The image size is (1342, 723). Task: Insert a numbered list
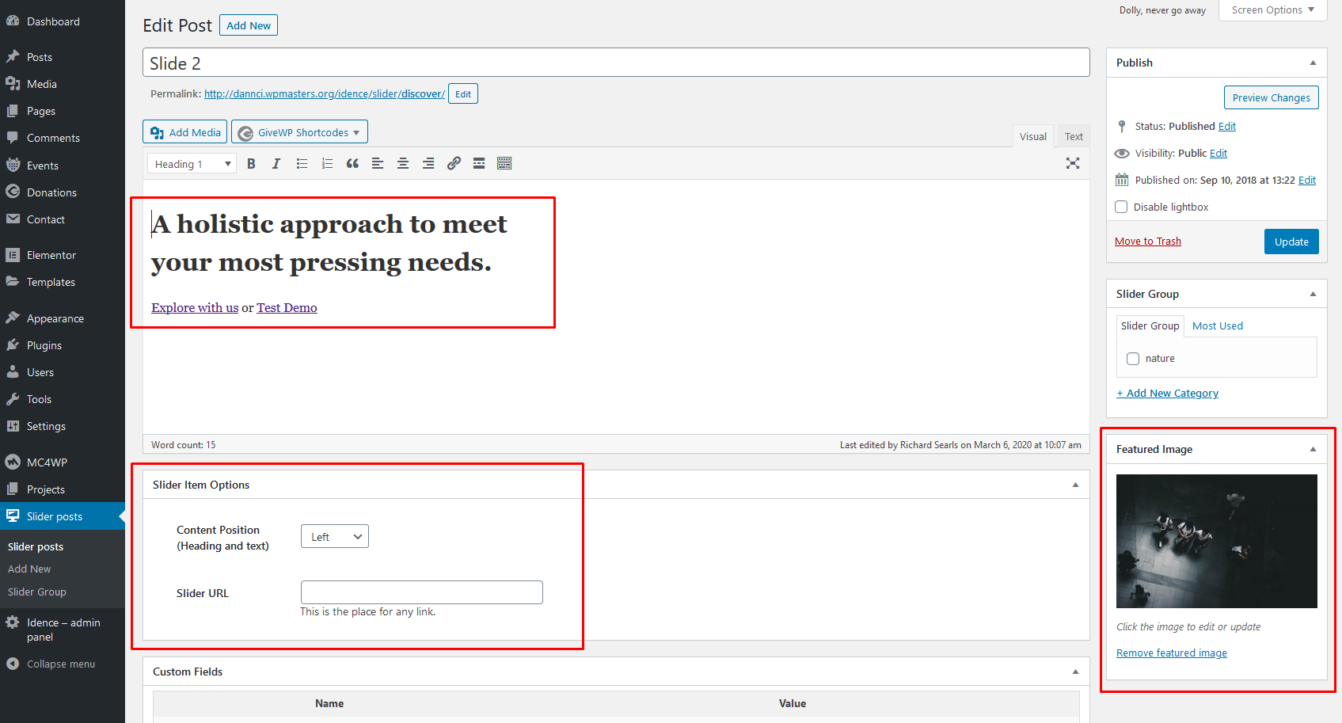[327, 164]
